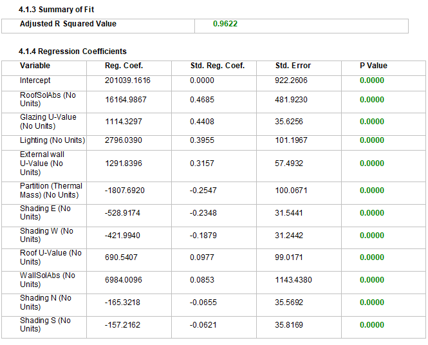Select the External wall U-Value cell
Screen dimensions: 428x345
coord(42,163)
